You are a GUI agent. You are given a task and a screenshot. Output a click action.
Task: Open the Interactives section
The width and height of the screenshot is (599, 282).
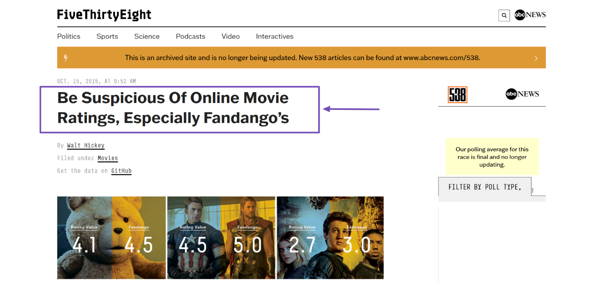point(275,36)
